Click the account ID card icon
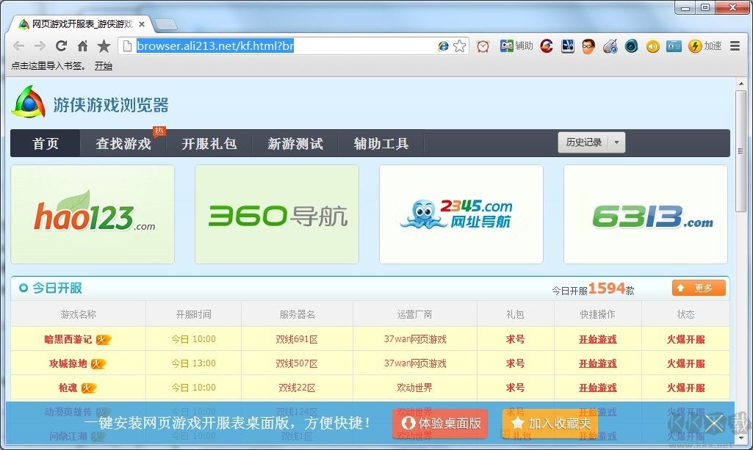This screenshot has width=753, height=450. (x=674, y=46)
